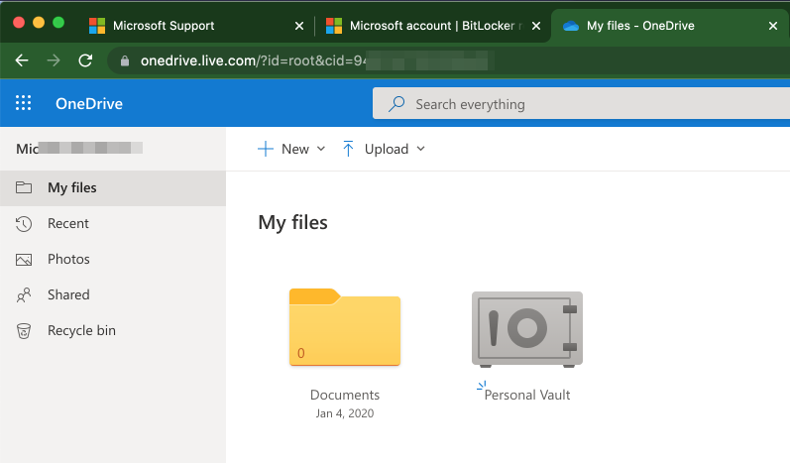Open the Personal Vault safe icon

pos(527,329)
